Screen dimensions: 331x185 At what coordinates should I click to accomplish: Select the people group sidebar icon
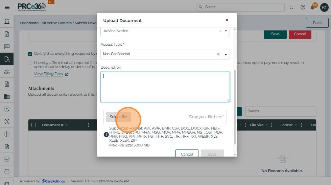point(7,71)
